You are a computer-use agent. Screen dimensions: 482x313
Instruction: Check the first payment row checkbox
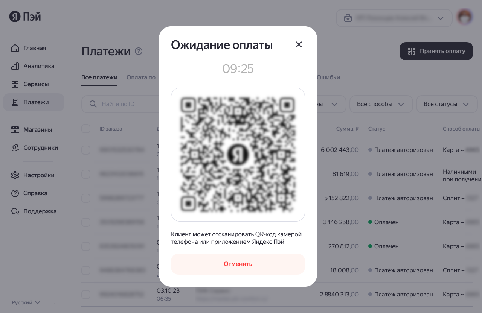click(86, 150)
